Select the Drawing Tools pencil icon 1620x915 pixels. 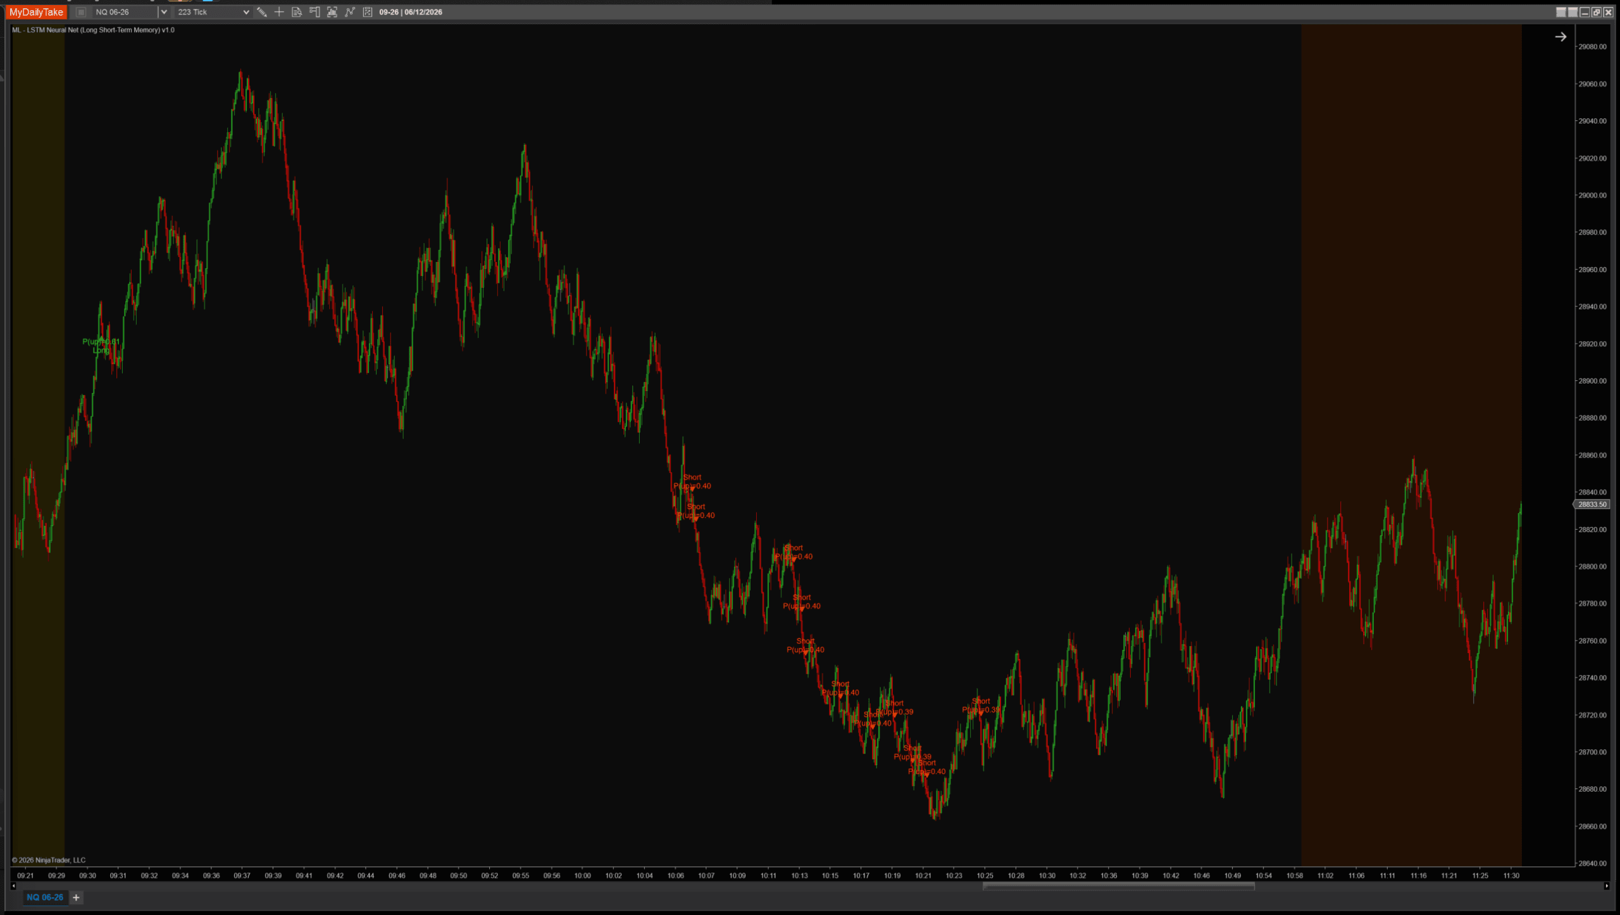coord(261,12)
